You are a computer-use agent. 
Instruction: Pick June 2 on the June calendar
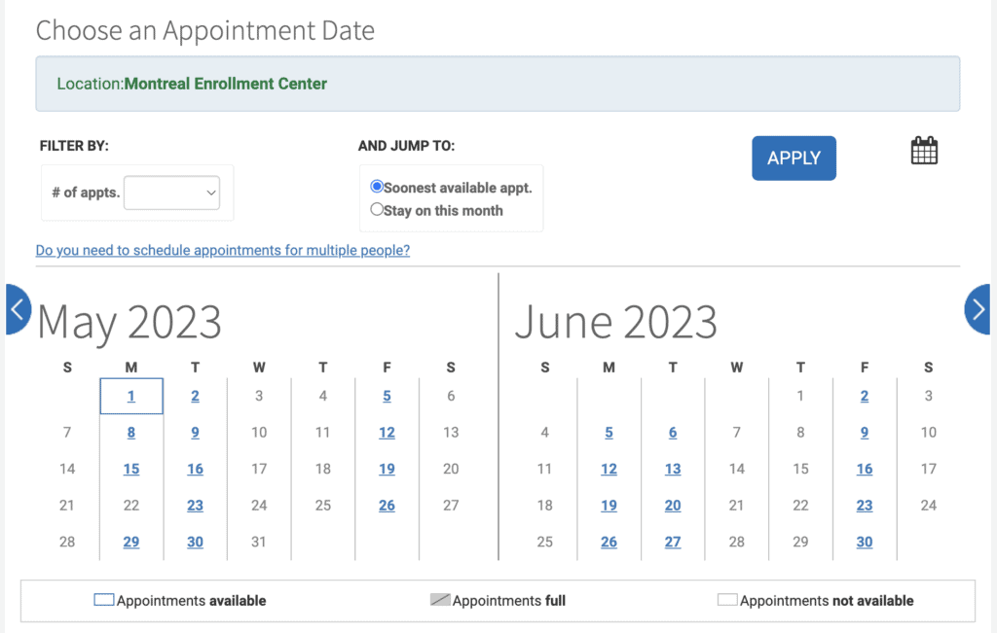864,396
